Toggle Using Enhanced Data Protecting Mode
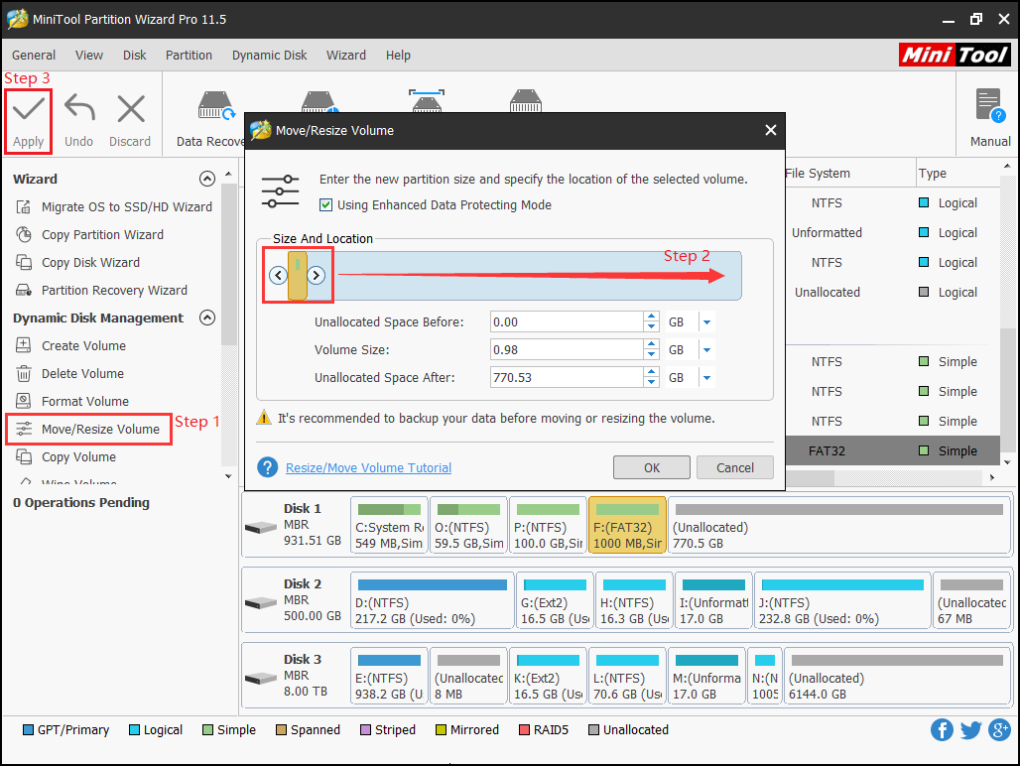The height and width of the screenshot is (766, 1020). [x=325, y=205]
